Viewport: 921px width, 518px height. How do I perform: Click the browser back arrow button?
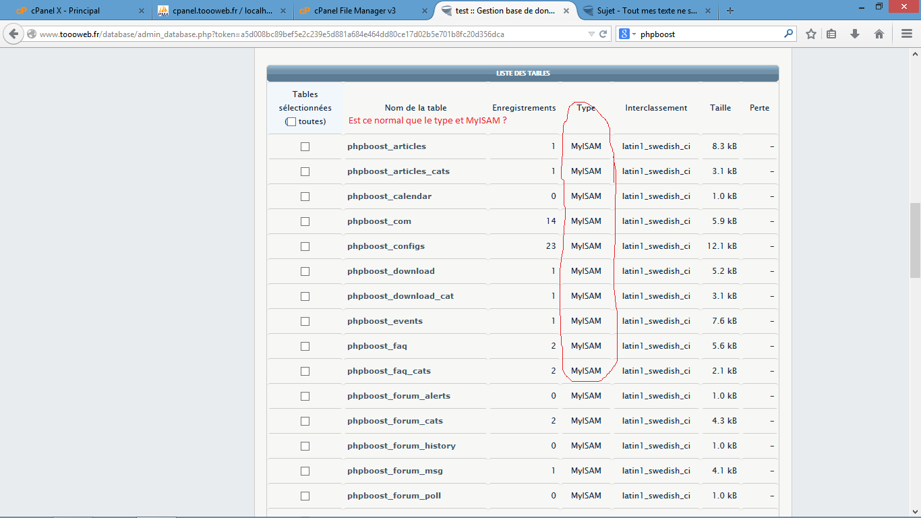click(x=13, y=34)
